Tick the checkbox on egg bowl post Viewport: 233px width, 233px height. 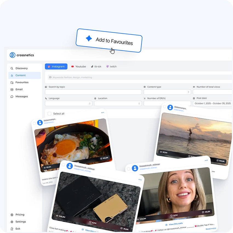point(34,124)
